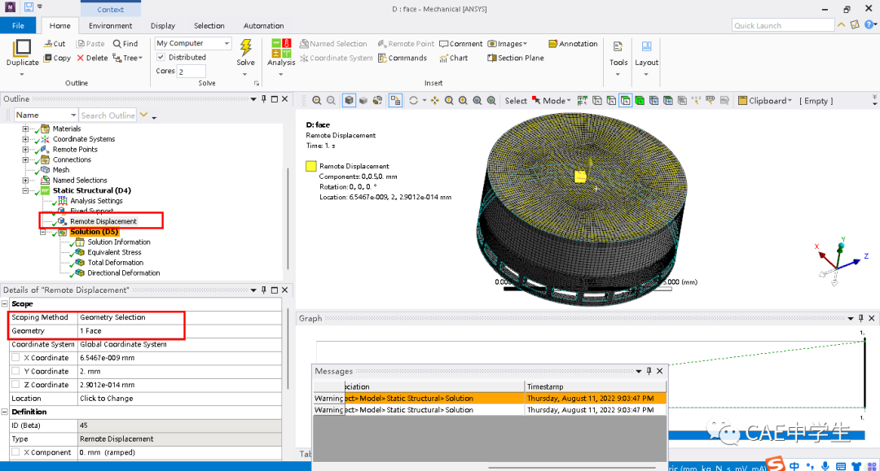
Task: Expand the Named Selections tree node
Action: tap(25, 181)
